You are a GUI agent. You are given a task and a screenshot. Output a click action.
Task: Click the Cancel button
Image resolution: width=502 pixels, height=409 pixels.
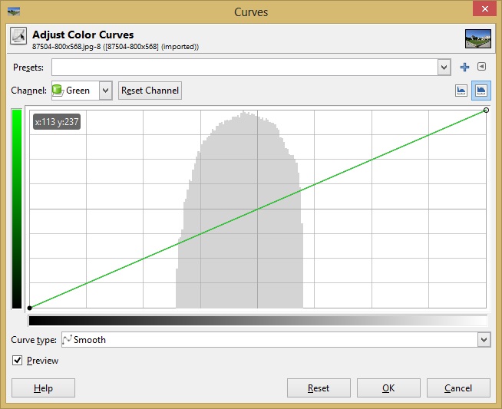(x=458, y=388)
